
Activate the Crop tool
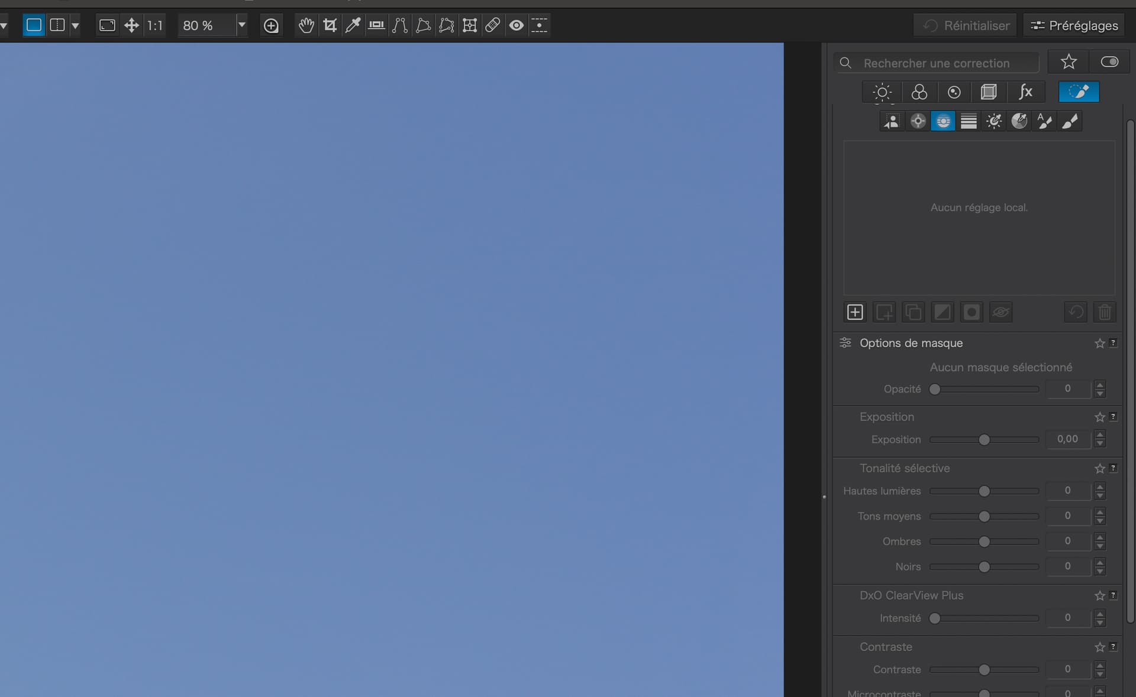coord(330,25)
